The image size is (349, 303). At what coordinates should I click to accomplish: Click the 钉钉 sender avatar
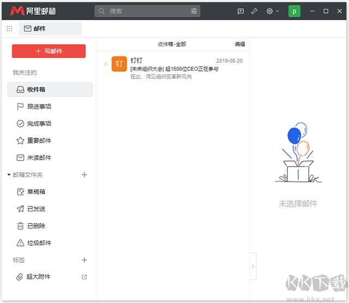point(119,64)
